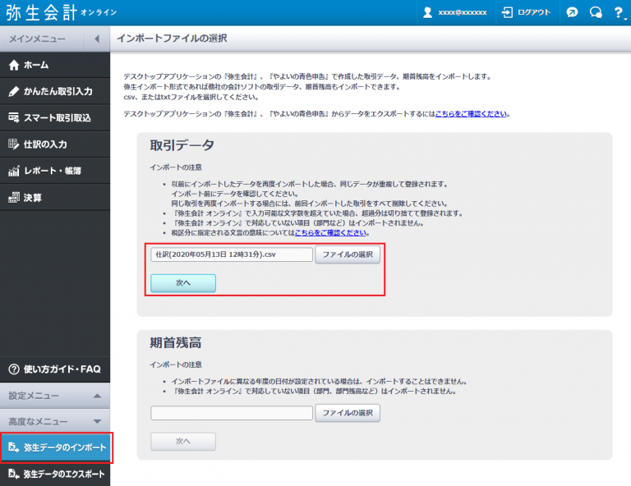Expand the 設定メニュー section
The width and height of the screenshot is (631, 486).
coord(55,396)
